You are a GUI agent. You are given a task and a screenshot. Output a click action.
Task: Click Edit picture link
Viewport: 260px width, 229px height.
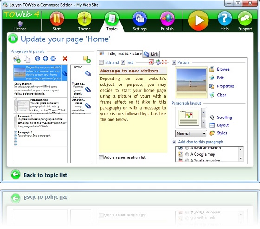220,78
